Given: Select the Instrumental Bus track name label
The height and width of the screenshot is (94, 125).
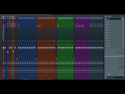Looking at the screenshot, I should click(10, 23).
